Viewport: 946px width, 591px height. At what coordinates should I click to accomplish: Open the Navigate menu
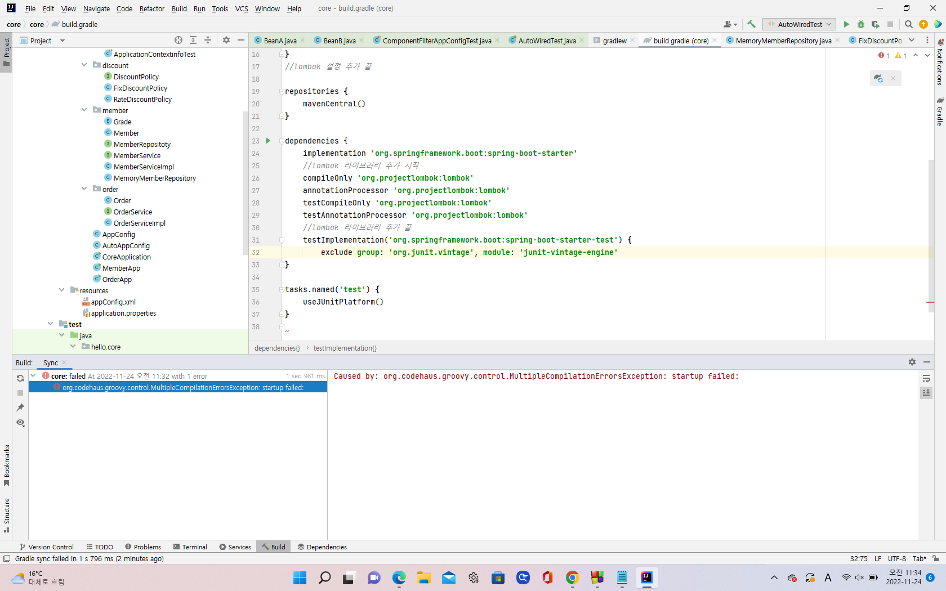point(96,8)
